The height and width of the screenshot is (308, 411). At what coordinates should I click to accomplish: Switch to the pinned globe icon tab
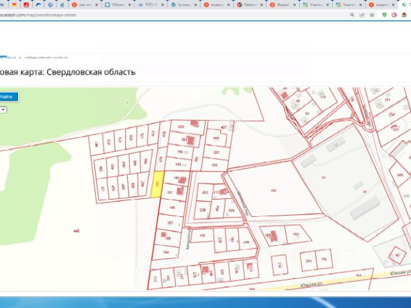tap(50, 4)
